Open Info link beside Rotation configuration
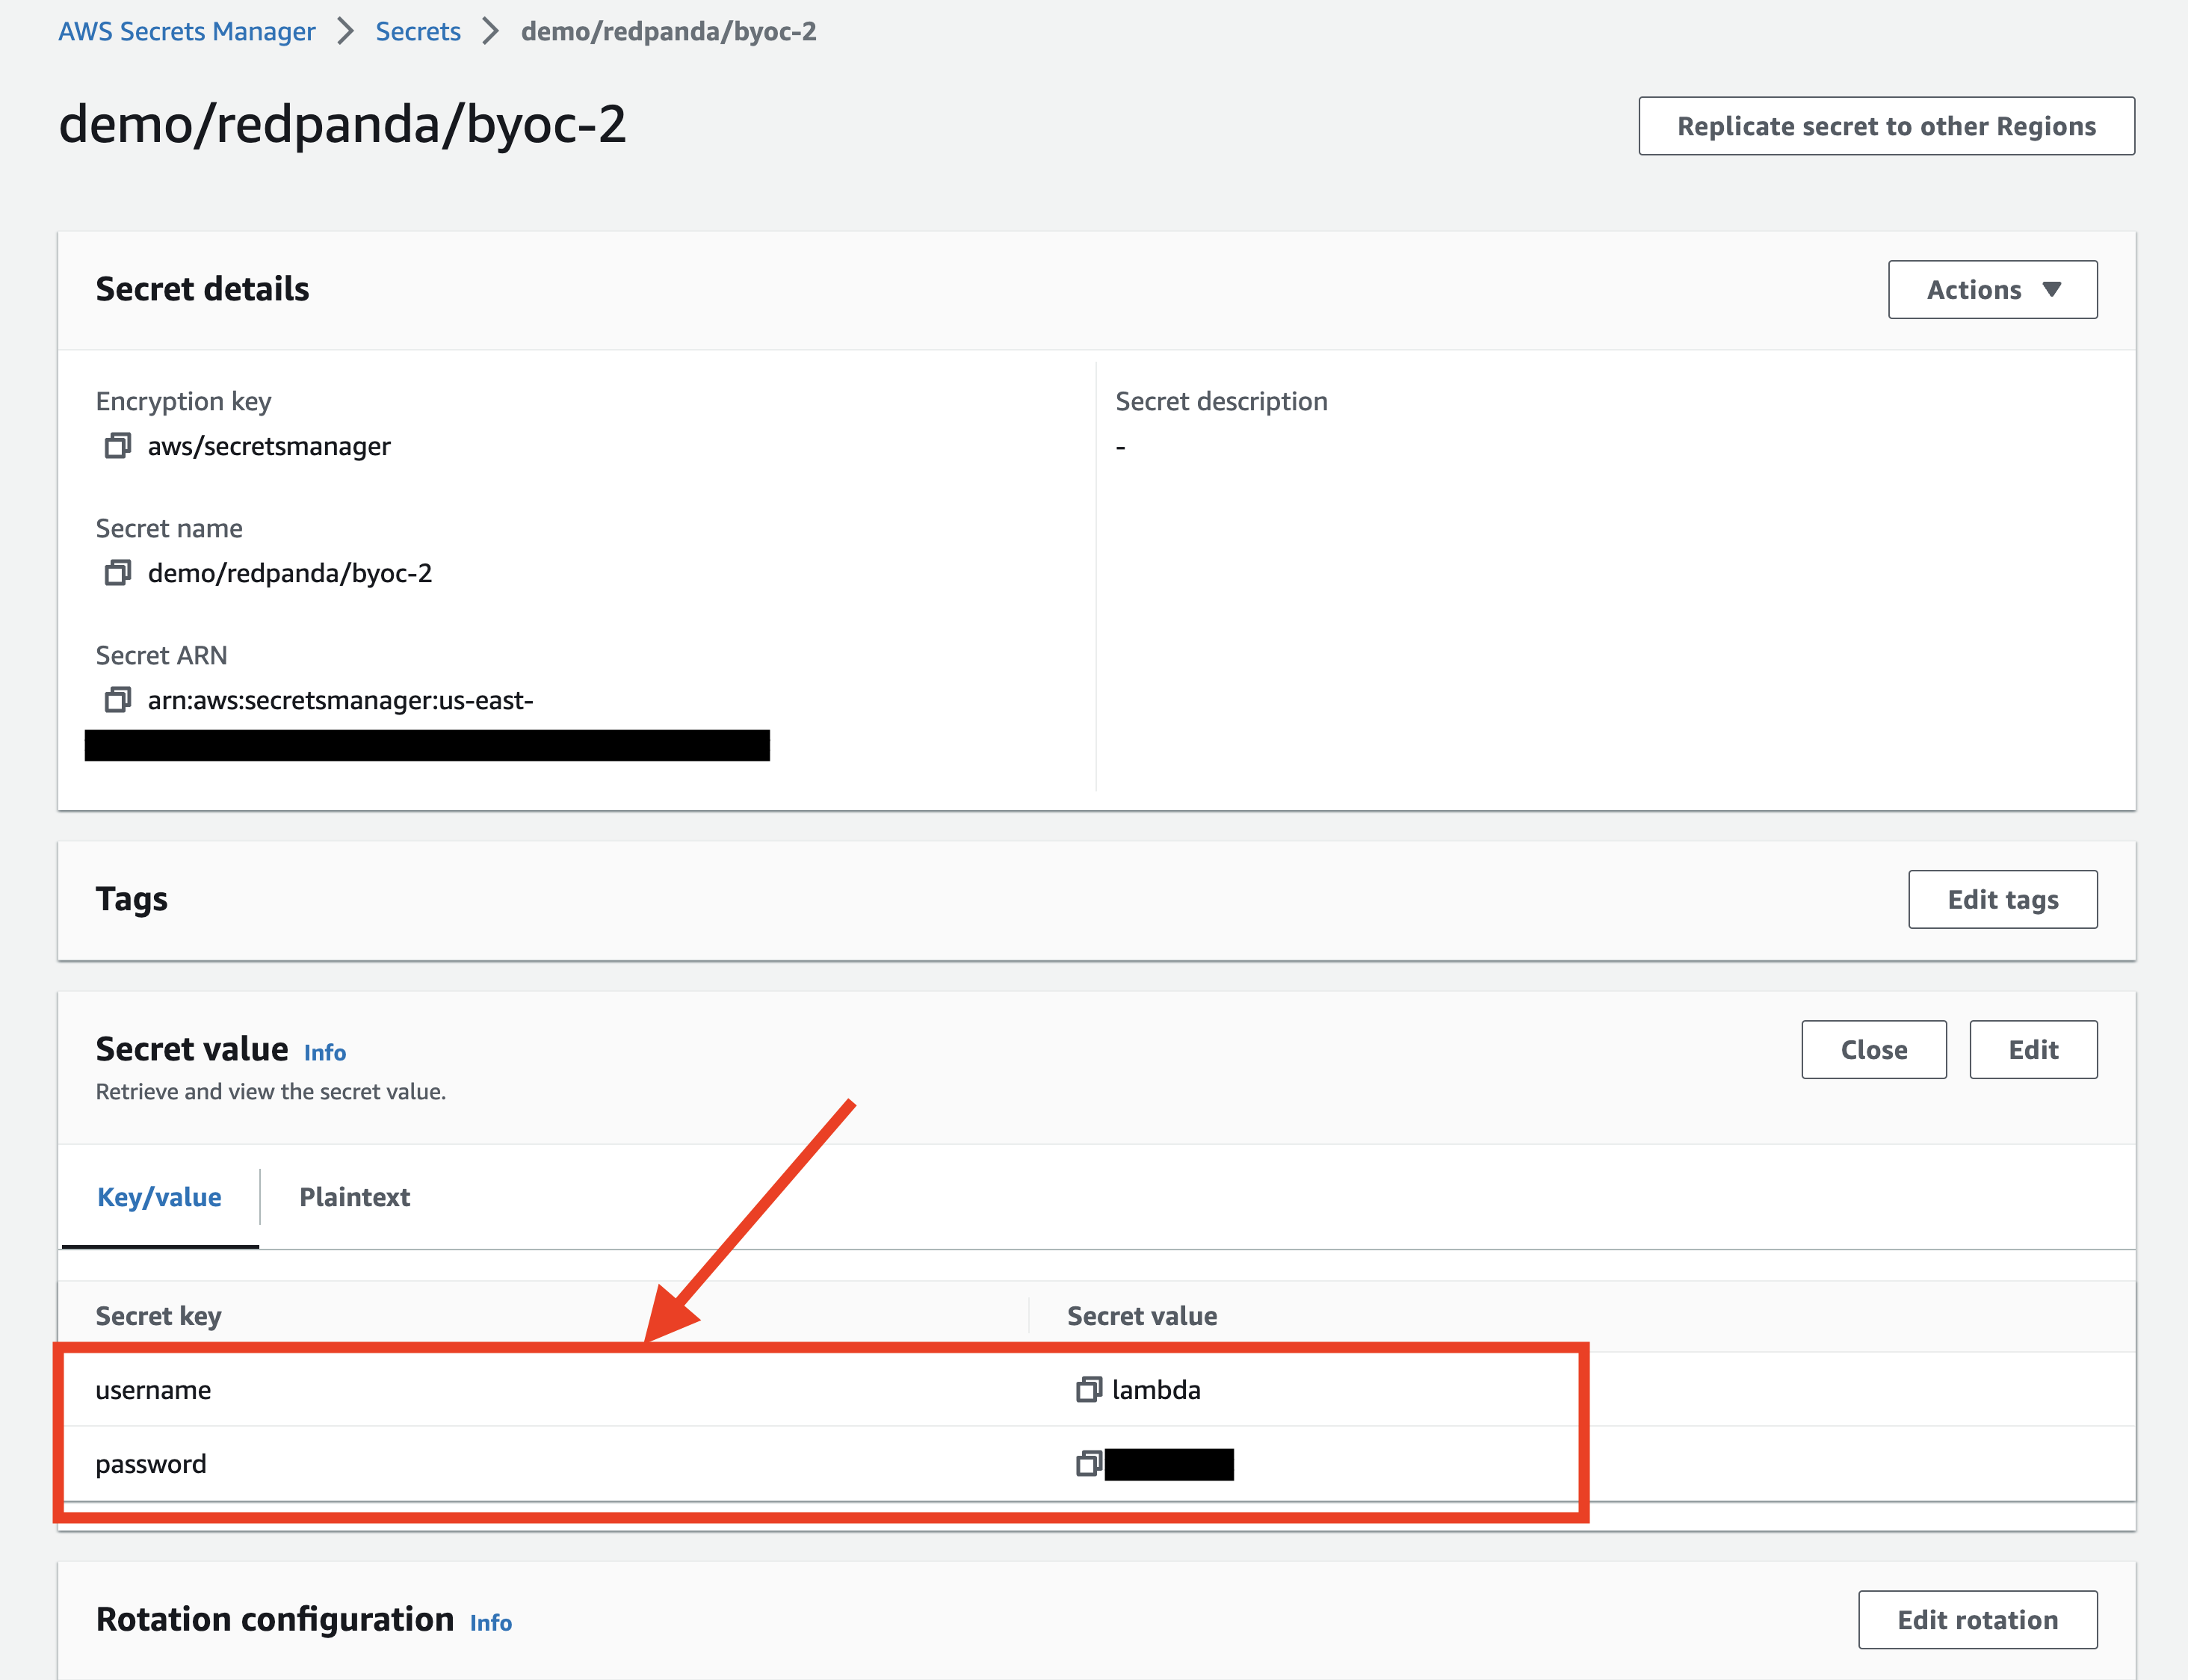Screen dimensions: 2188x1680 coord(491,1623)
